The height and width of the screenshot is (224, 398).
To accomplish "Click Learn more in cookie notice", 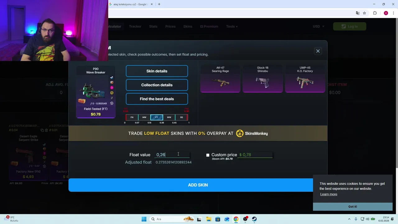I will [x=329, y=194].
